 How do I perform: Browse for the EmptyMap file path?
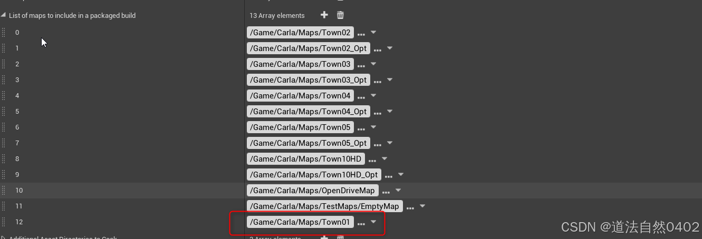(410, 207)
